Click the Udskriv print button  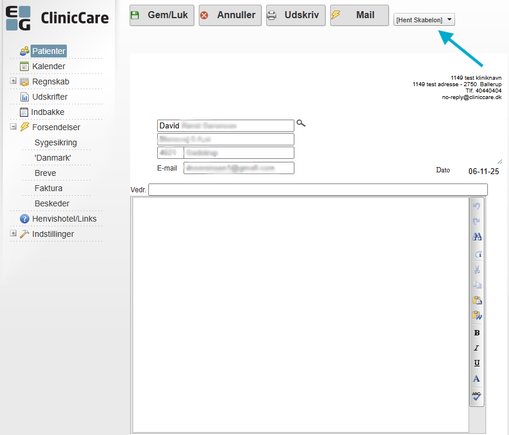296,15
